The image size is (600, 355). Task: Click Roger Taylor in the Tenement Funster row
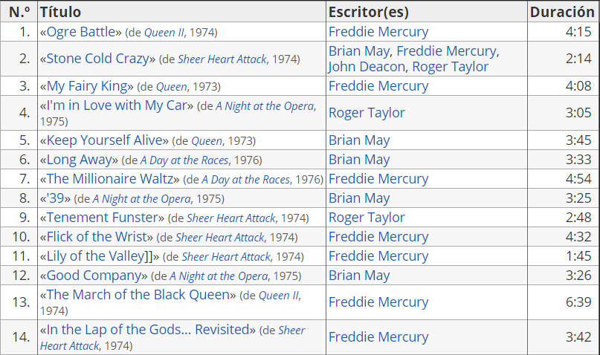[367, 218]
